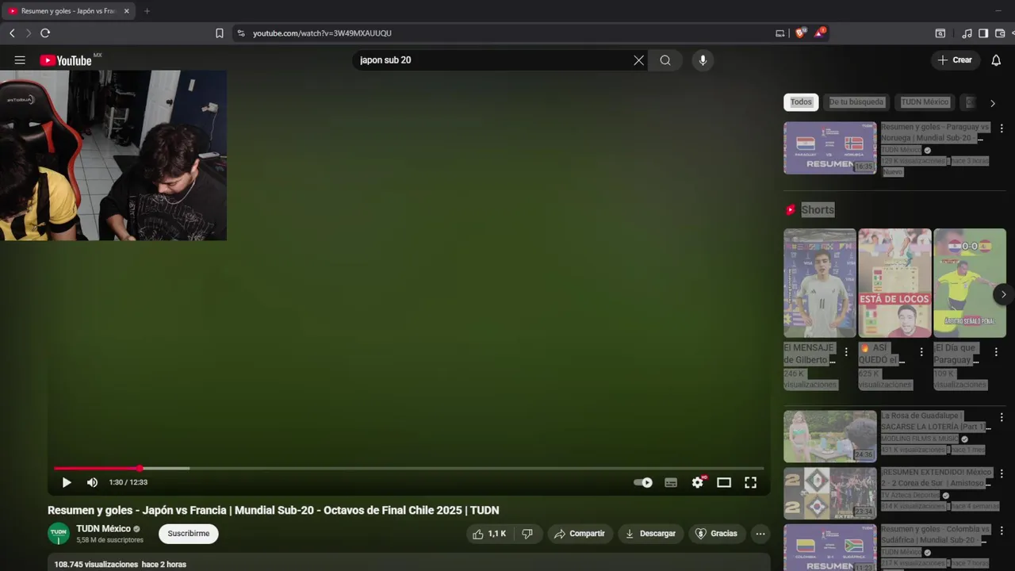Open El MENSAJE de Gilberto short
Viewport: 1015px width, 571px height.
click(x=819, y=283)
